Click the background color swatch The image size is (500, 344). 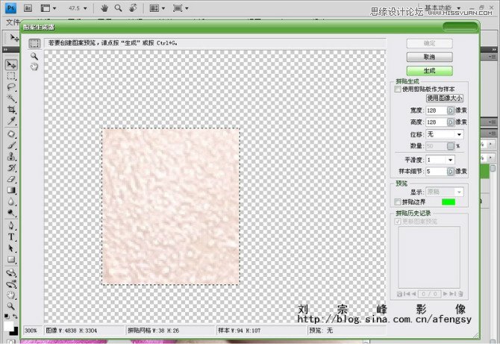click(16, 331)
